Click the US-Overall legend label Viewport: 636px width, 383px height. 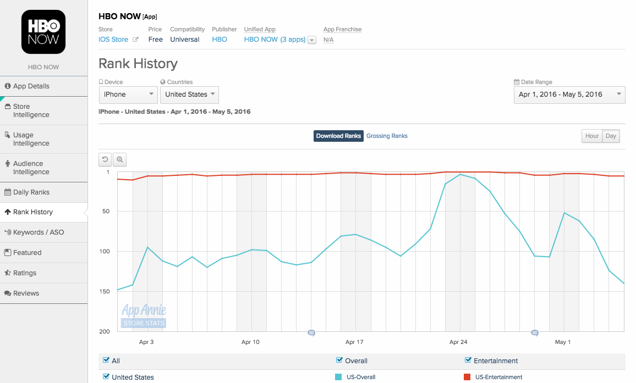361,377
